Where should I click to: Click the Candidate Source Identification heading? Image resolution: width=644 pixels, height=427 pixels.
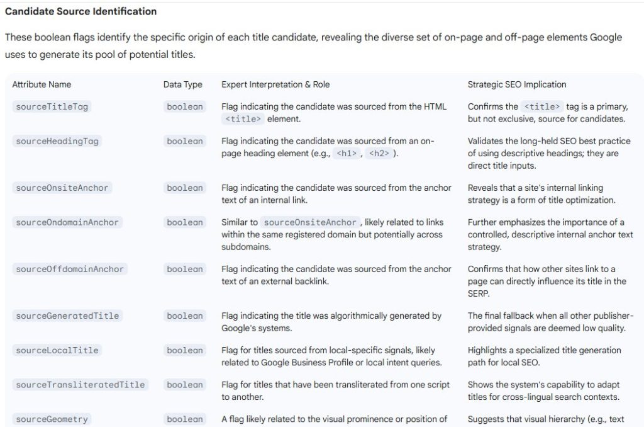click(81, 11)
